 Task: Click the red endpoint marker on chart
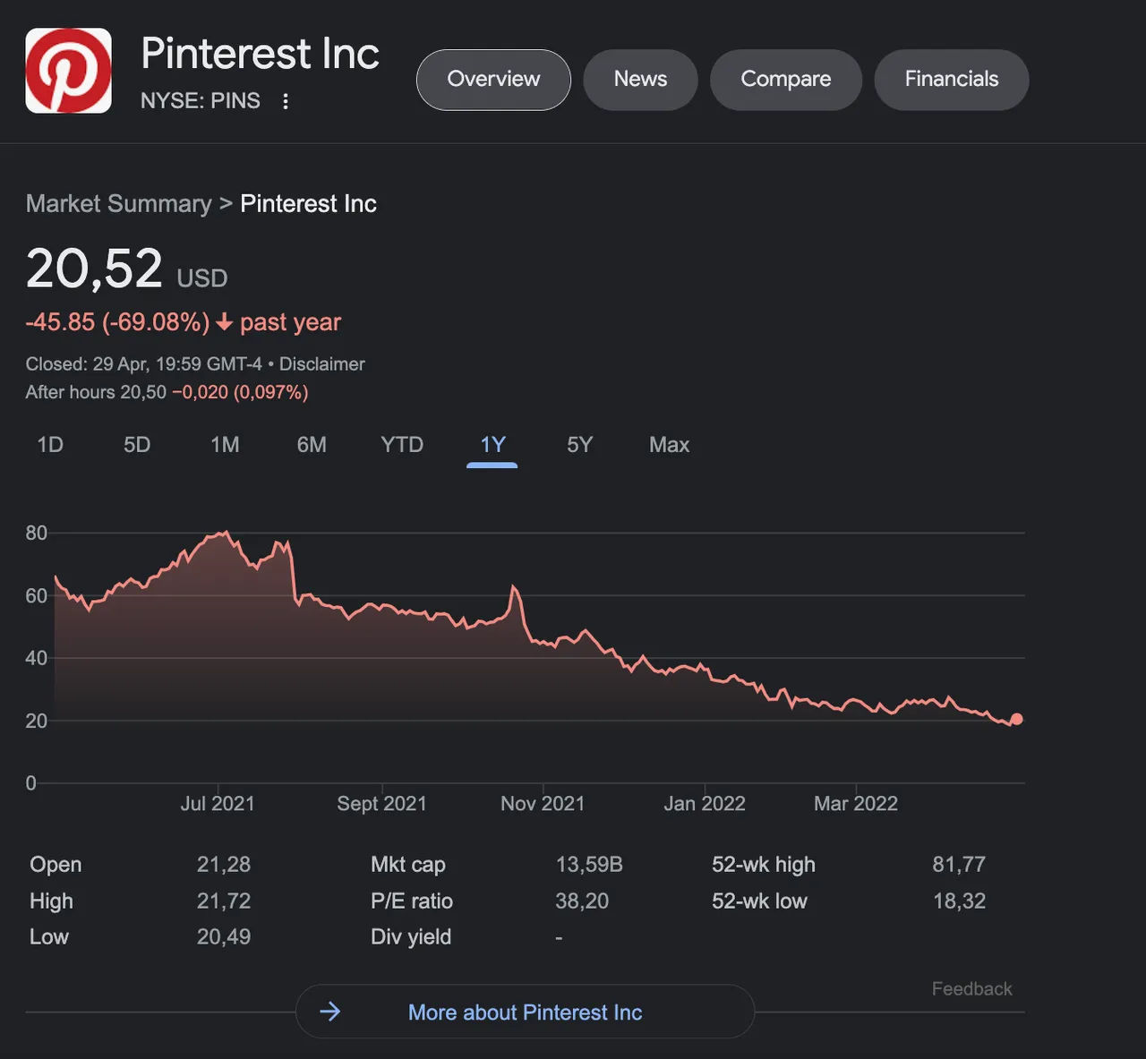[1016, 719]
